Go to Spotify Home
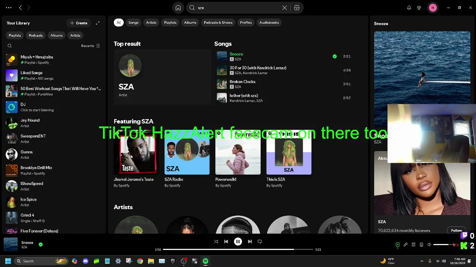The height and width of the screenshot is (267, 476). tap(178, 8)
